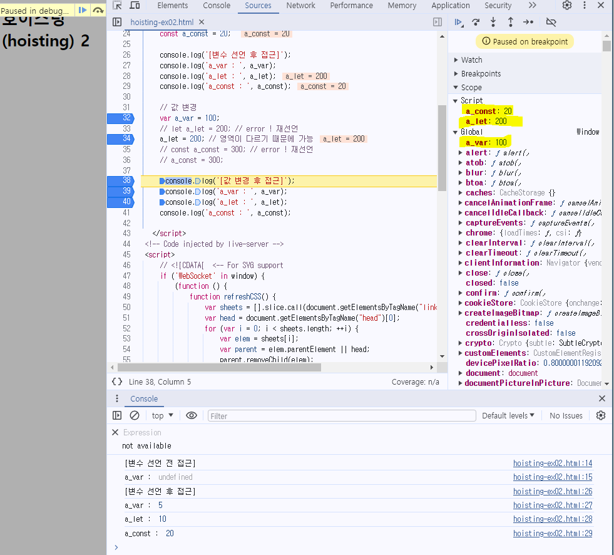Focus the console Filter input
Viewport: 614px width, 555px height.
click(342, 416)
